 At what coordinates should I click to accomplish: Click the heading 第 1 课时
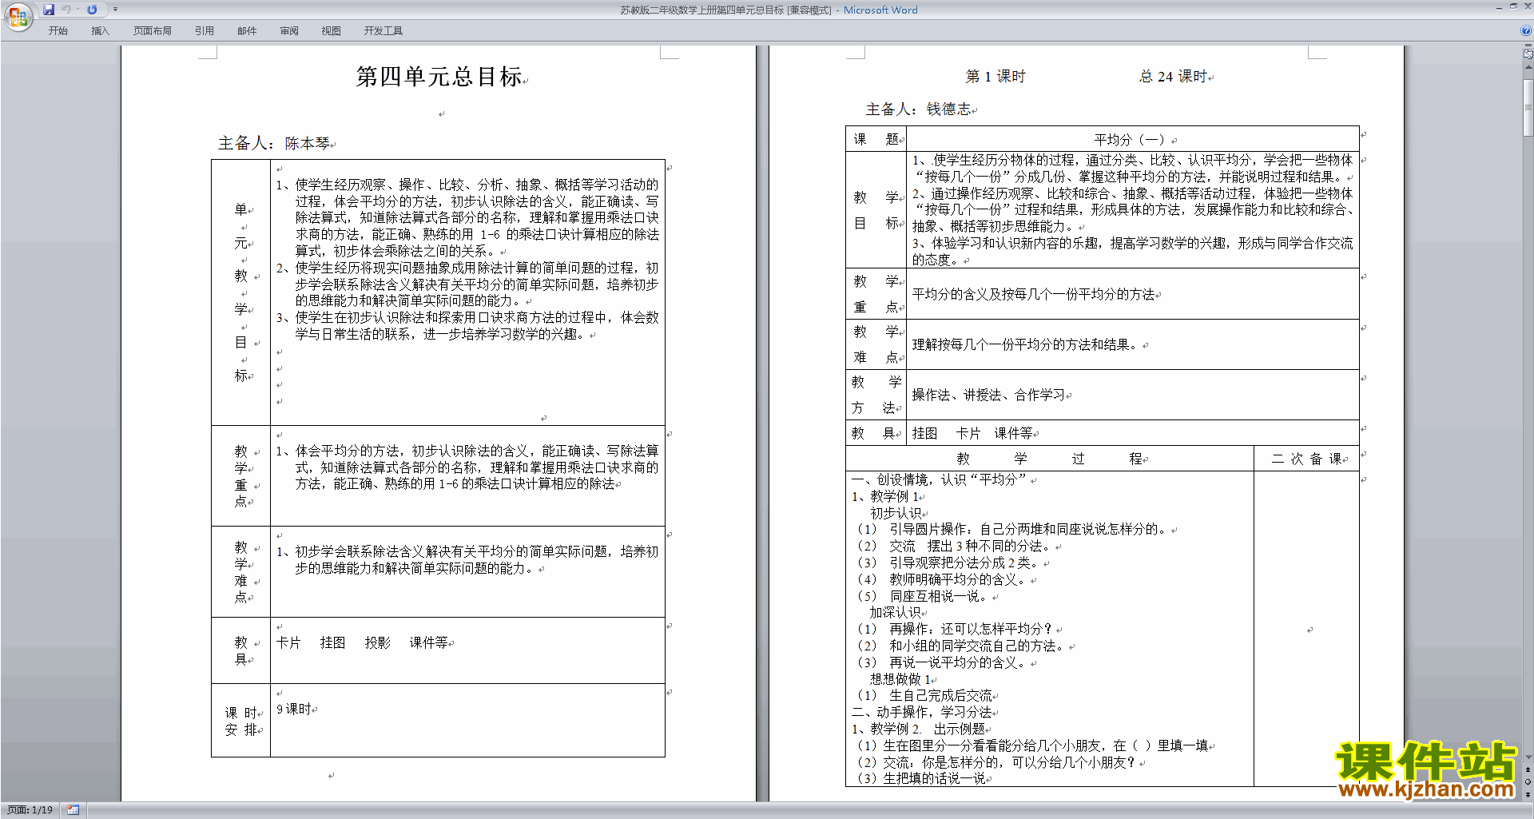[x=996, y=76]
